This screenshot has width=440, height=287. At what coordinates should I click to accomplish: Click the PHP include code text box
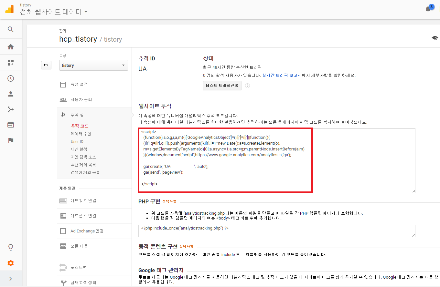277,231
